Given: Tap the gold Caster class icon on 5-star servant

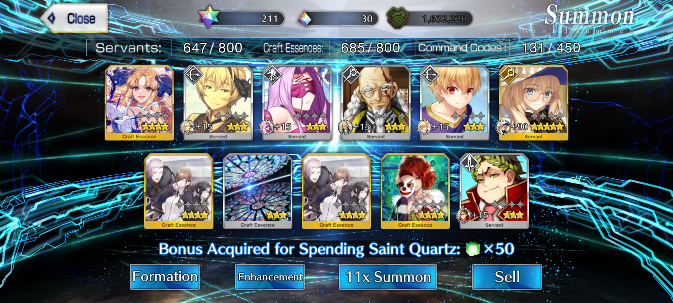Looking at the screenshot, I should tap(509, 75).
